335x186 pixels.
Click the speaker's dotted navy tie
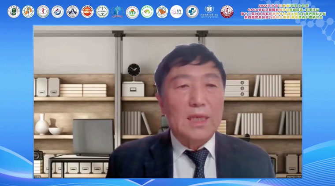tap(196, 162)
